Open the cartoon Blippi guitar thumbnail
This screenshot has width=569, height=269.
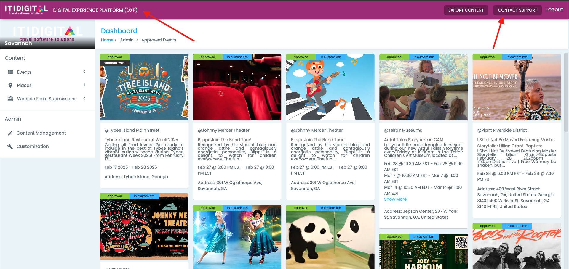tap(330, 87)
